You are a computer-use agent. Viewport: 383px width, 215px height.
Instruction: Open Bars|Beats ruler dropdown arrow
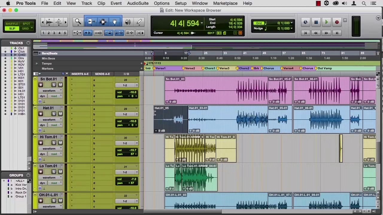pos(39,53)
